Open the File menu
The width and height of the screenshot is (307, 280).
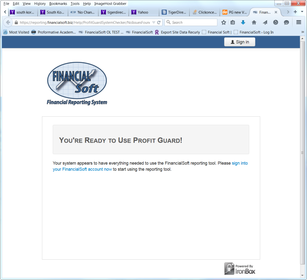[6, 4]
